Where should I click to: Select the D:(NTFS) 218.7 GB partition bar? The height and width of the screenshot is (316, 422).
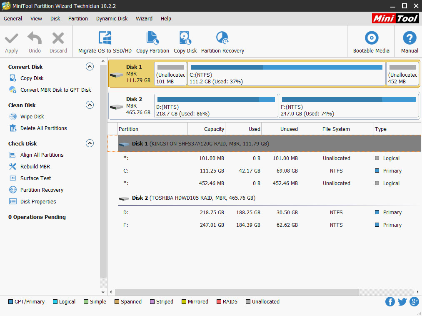click(216, 106)
